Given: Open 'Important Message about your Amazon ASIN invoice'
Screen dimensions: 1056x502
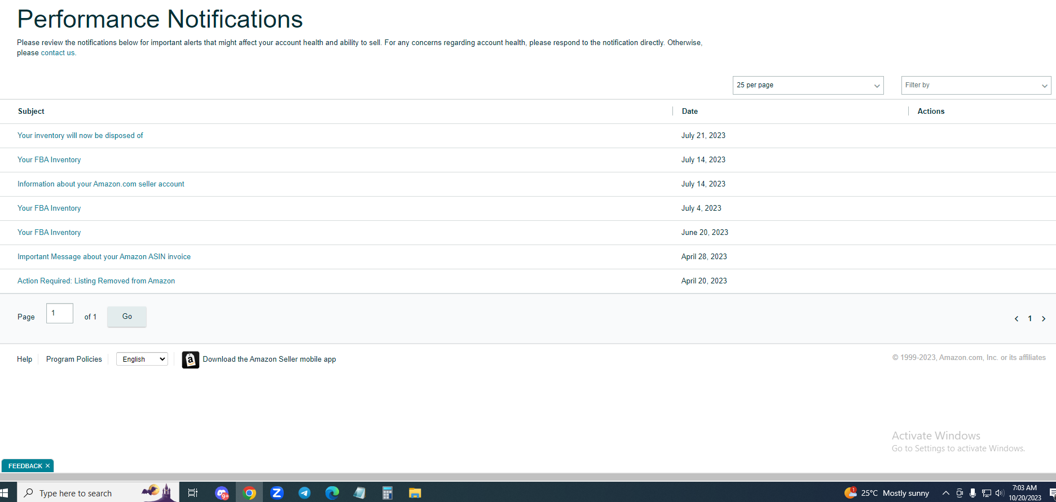Looking at the screenshot, I should 104,257.
